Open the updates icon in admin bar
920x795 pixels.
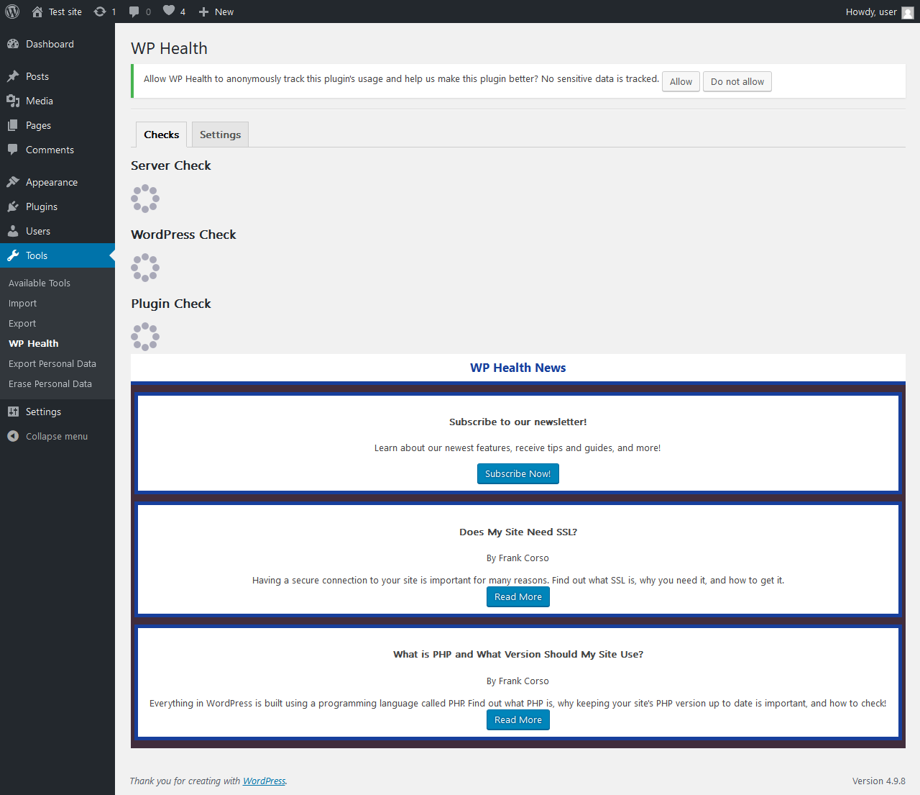[x=100, y=12]
